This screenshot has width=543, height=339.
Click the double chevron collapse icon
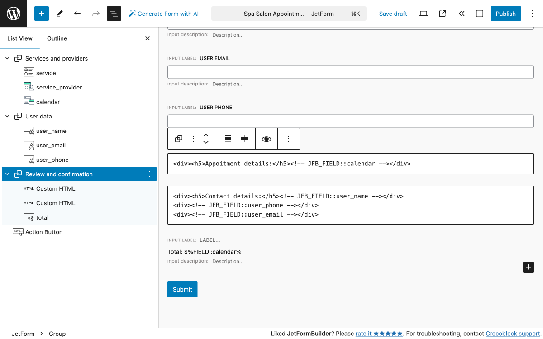pyautogui.click(x=462, y=14)
